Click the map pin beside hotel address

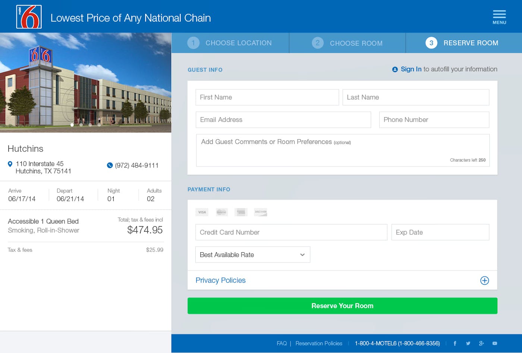click(x=10, y=164)
